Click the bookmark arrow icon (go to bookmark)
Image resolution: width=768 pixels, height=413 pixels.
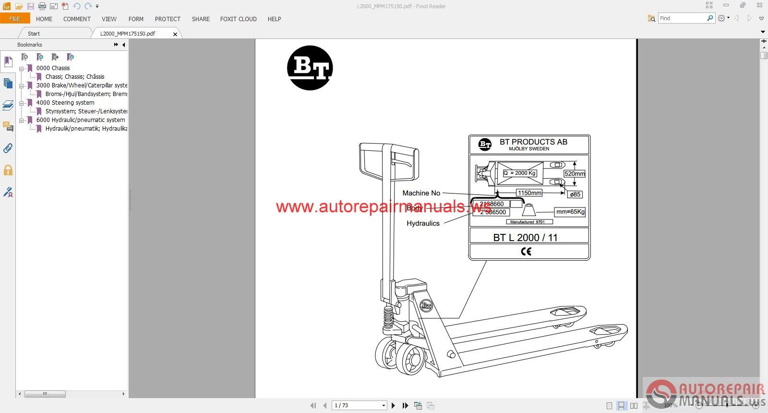[x=55, y=57]
